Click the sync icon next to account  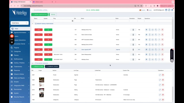pos(169,10)
